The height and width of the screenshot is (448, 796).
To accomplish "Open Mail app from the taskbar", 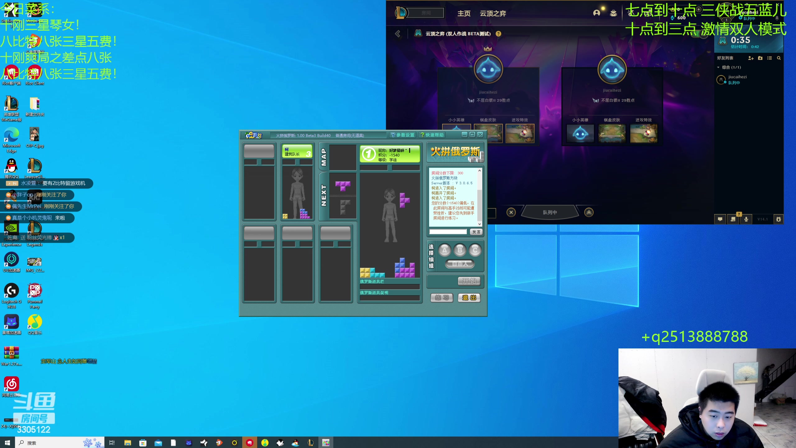I will pos(158,442).
